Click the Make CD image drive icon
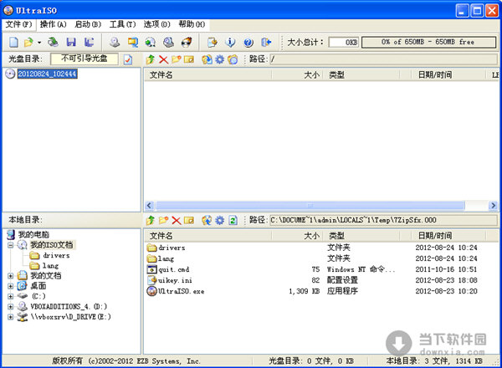 point(115,42)
